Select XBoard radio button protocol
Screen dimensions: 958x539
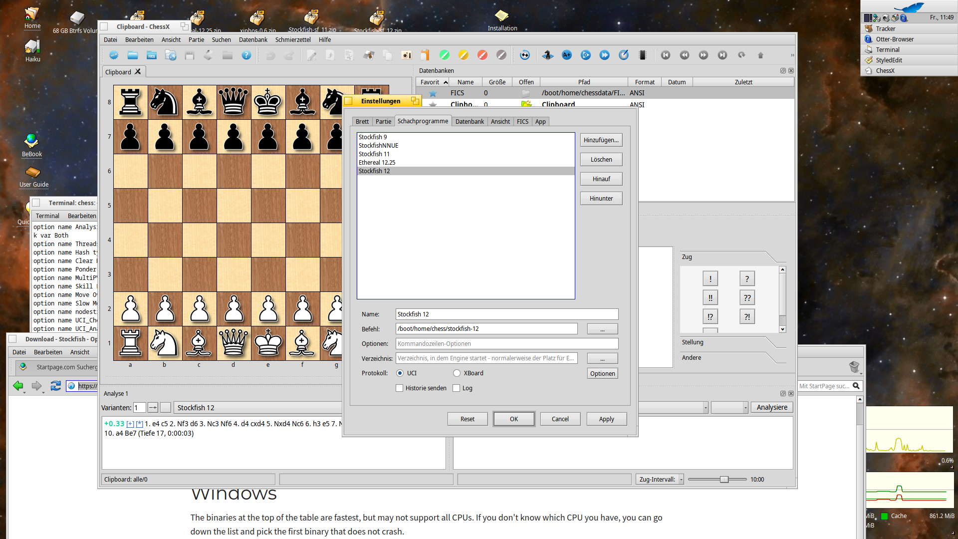(x=456, y=373)
